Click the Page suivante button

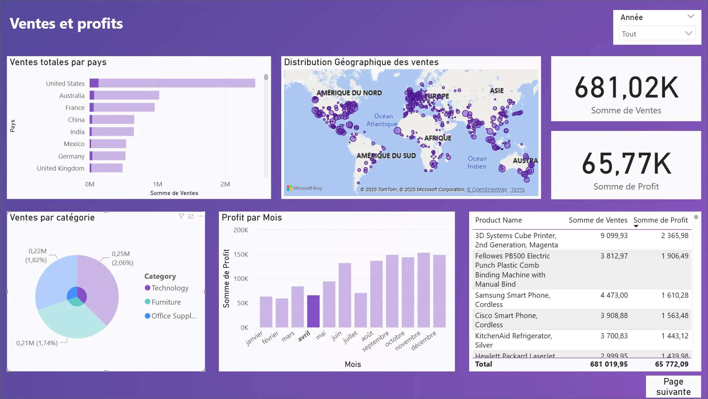pos(673,387)
